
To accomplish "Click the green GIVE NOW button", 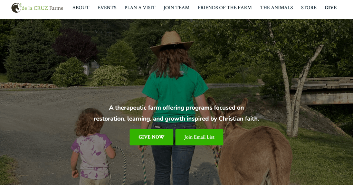I will point(152,137).
